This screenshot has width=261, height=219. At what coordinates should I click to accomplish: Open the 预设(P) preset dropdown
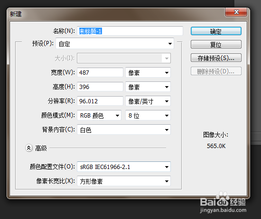pyautogui.click(x=115, y=44)
